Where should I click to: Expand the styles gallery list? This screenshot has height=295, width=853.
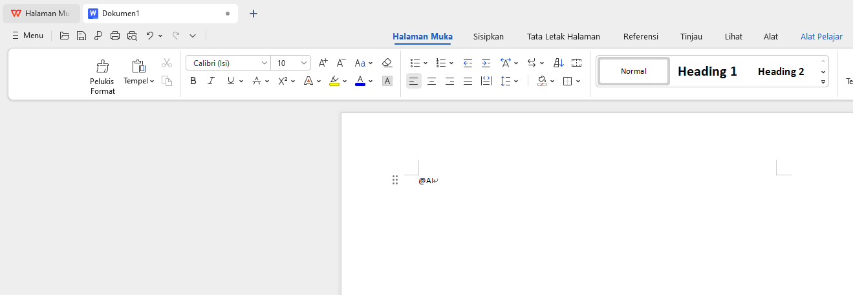click(x=823, y=82)
